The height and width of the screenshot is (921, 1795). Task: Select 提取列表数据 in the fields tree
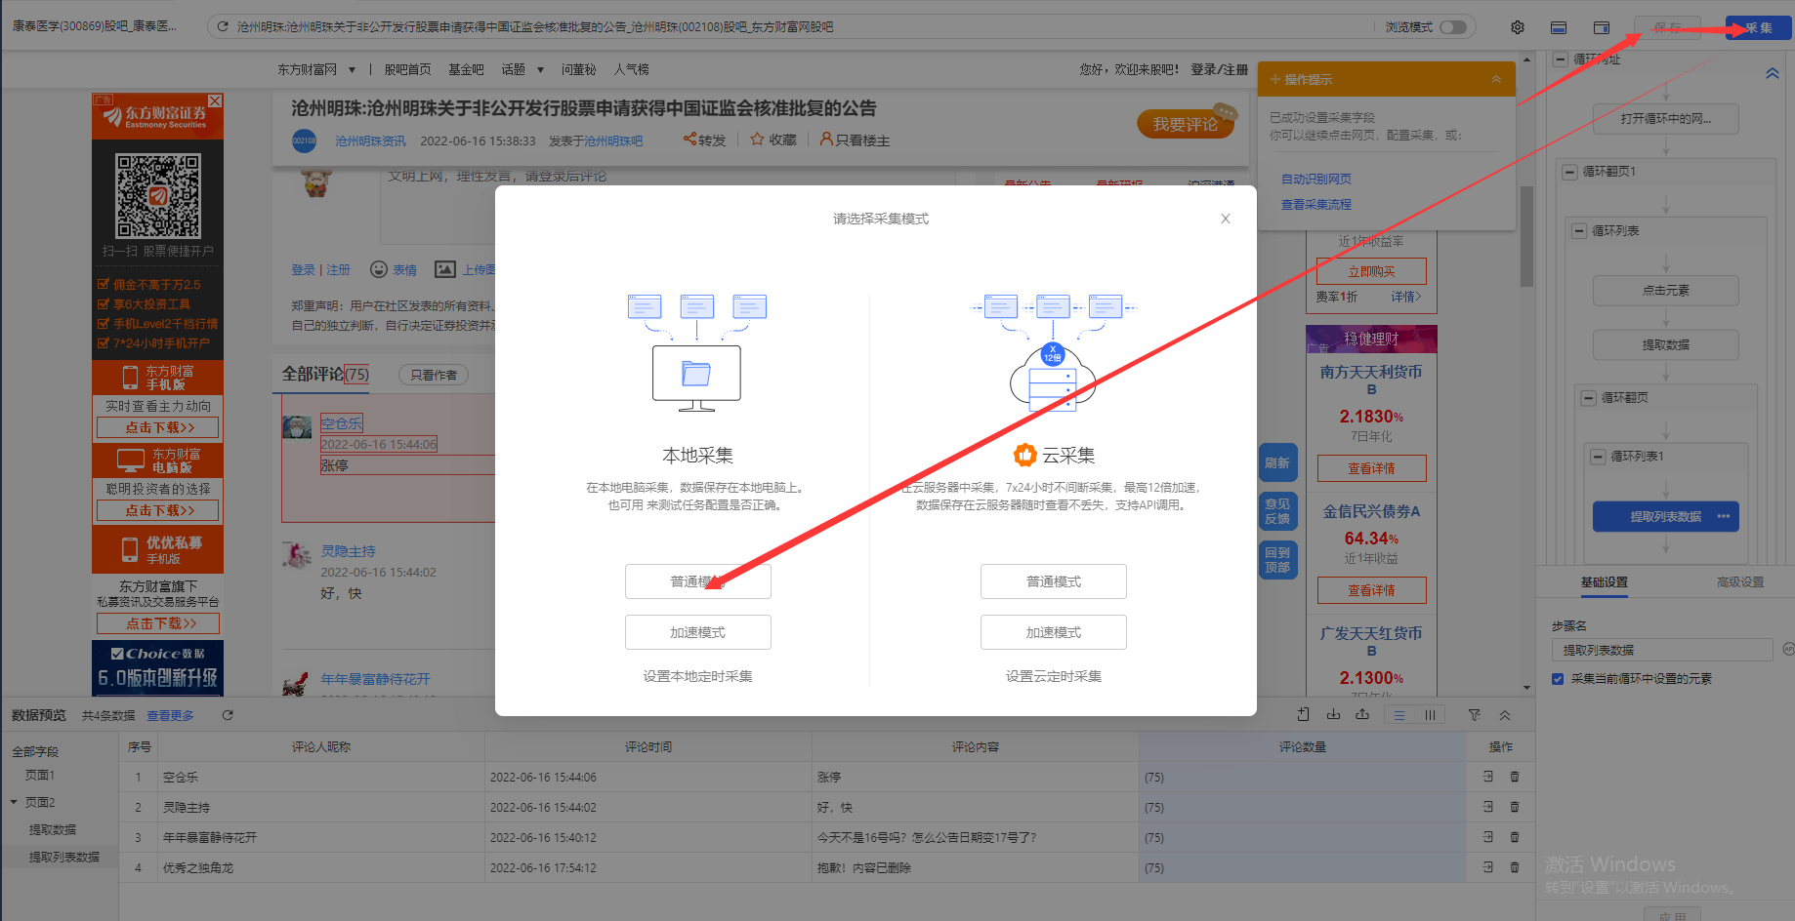[x=64, y=857]
